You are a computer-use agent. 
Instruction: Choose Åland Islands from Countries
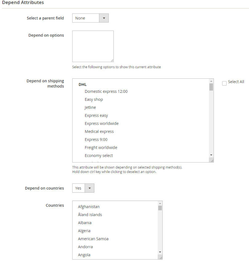[90, 215]
